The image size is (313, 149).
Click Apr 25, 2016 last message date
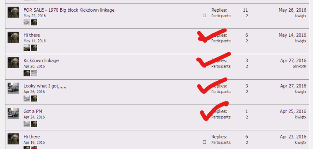point(293,111)
